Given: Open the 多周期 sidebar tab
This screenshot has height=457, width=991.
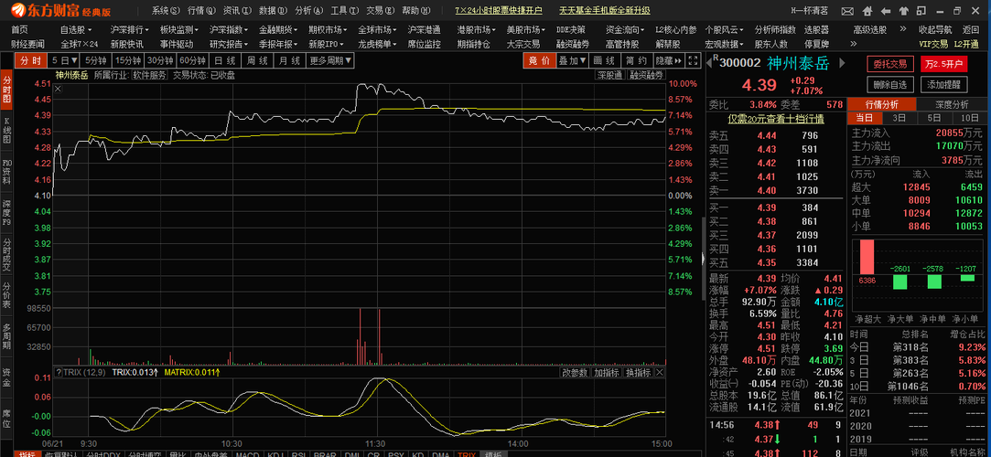Looking at the screenshot, I should tap(7, 336).
